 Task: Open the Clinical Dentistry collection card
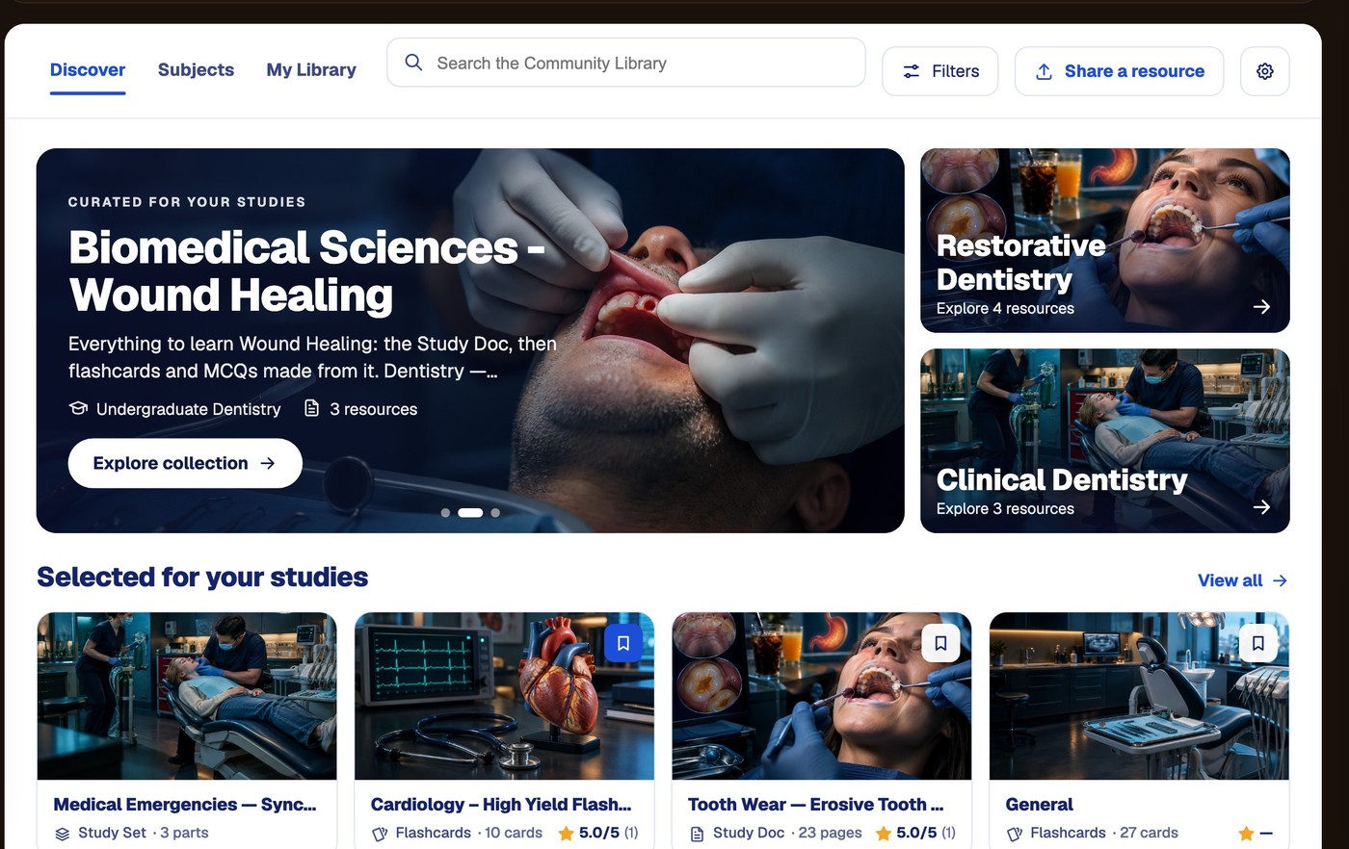point(1105,441)
